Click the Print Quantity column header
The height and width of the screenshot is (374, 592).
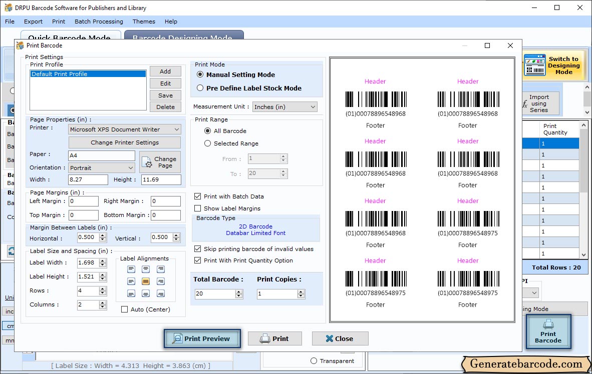click(x=559, y=129)
